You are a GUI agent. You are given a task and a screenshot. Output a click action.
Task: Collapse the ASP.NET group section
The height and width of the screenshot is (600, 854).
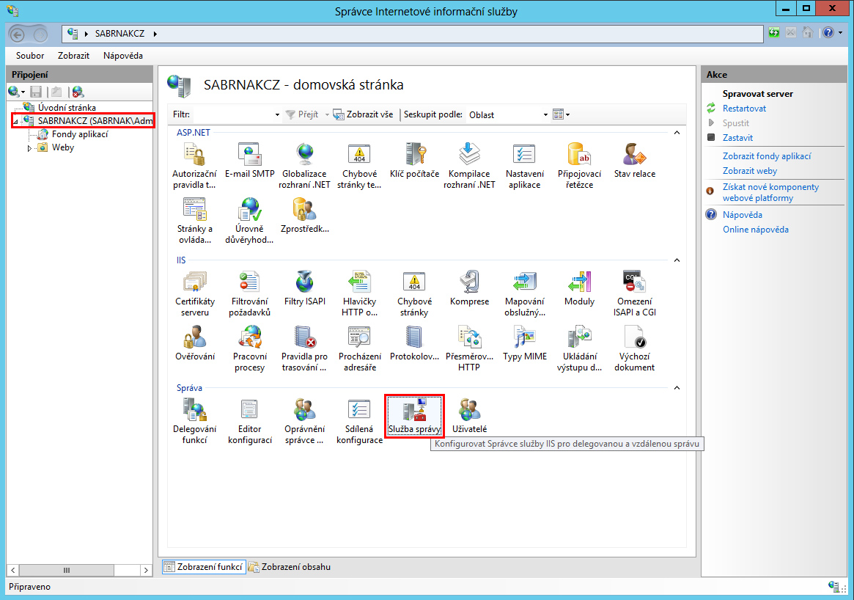tap(677, 132)
